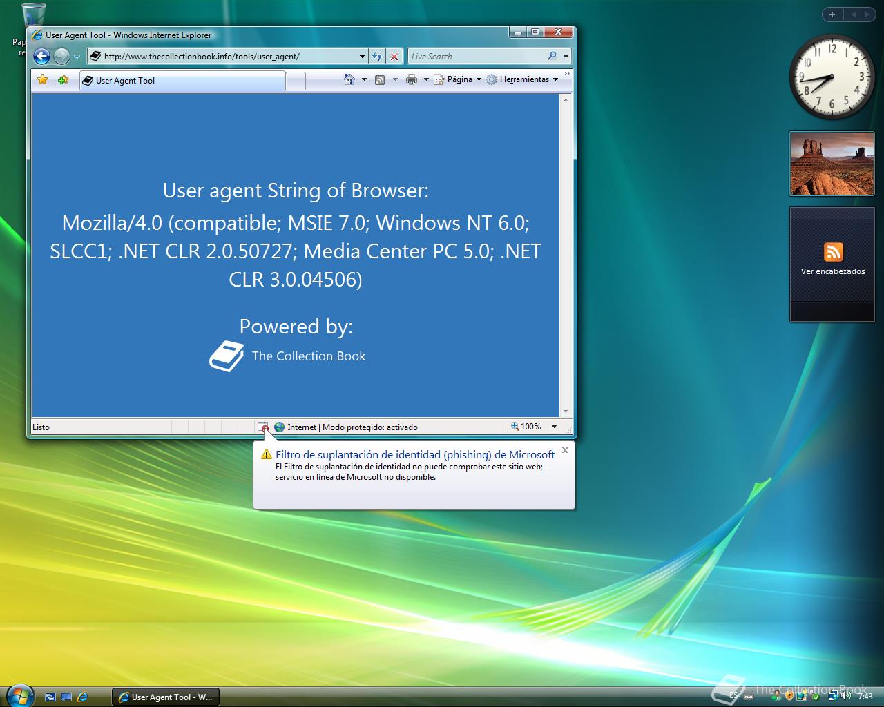Click the network connection tray icon
884x707 pixels.
click(x=834, y=696)
